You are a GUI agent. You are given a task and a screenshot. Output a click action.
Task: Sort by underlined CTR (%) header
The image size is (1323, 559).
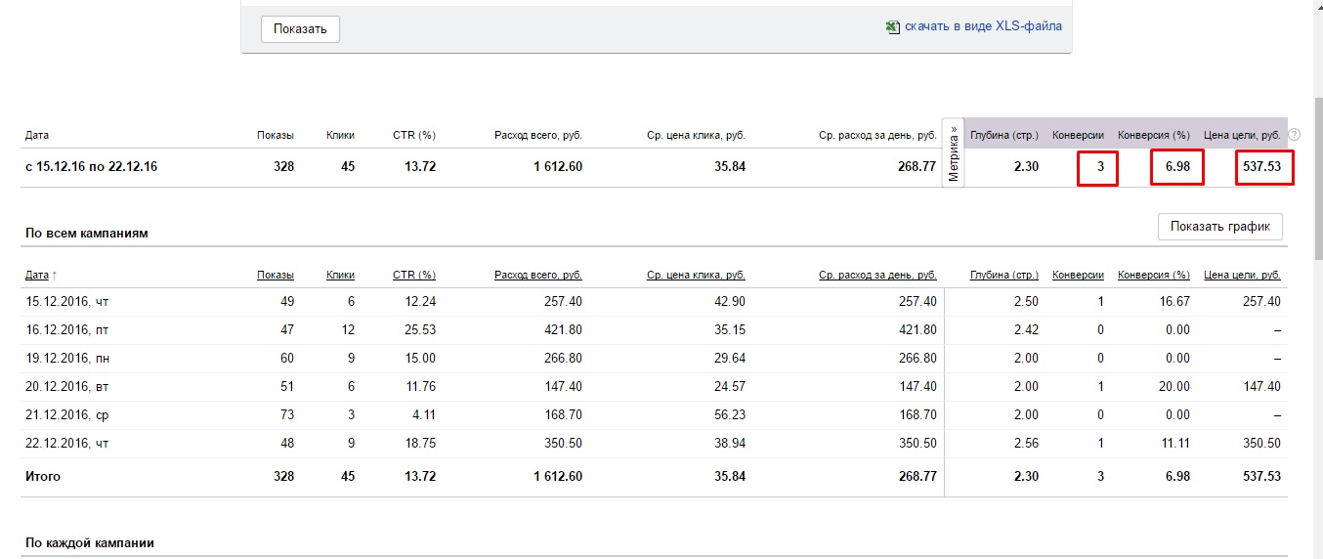point(414,276)
